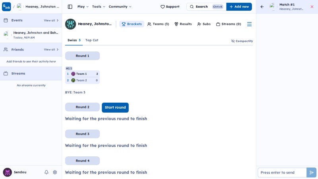Select the Top Cut bracket tab
The height and width of the screenshot is (179, 318).
92,40
